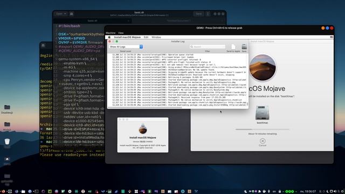Click the macOS Mojave desert logo
This screenshot has height=194, width=345.
click(263, 67)
